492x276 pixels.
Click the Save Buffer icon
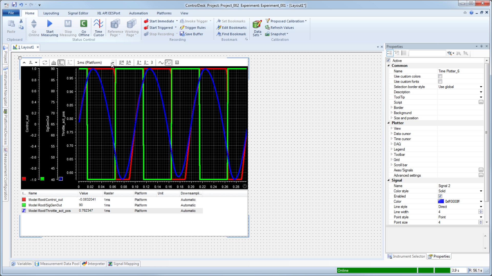tap(182, 34)
